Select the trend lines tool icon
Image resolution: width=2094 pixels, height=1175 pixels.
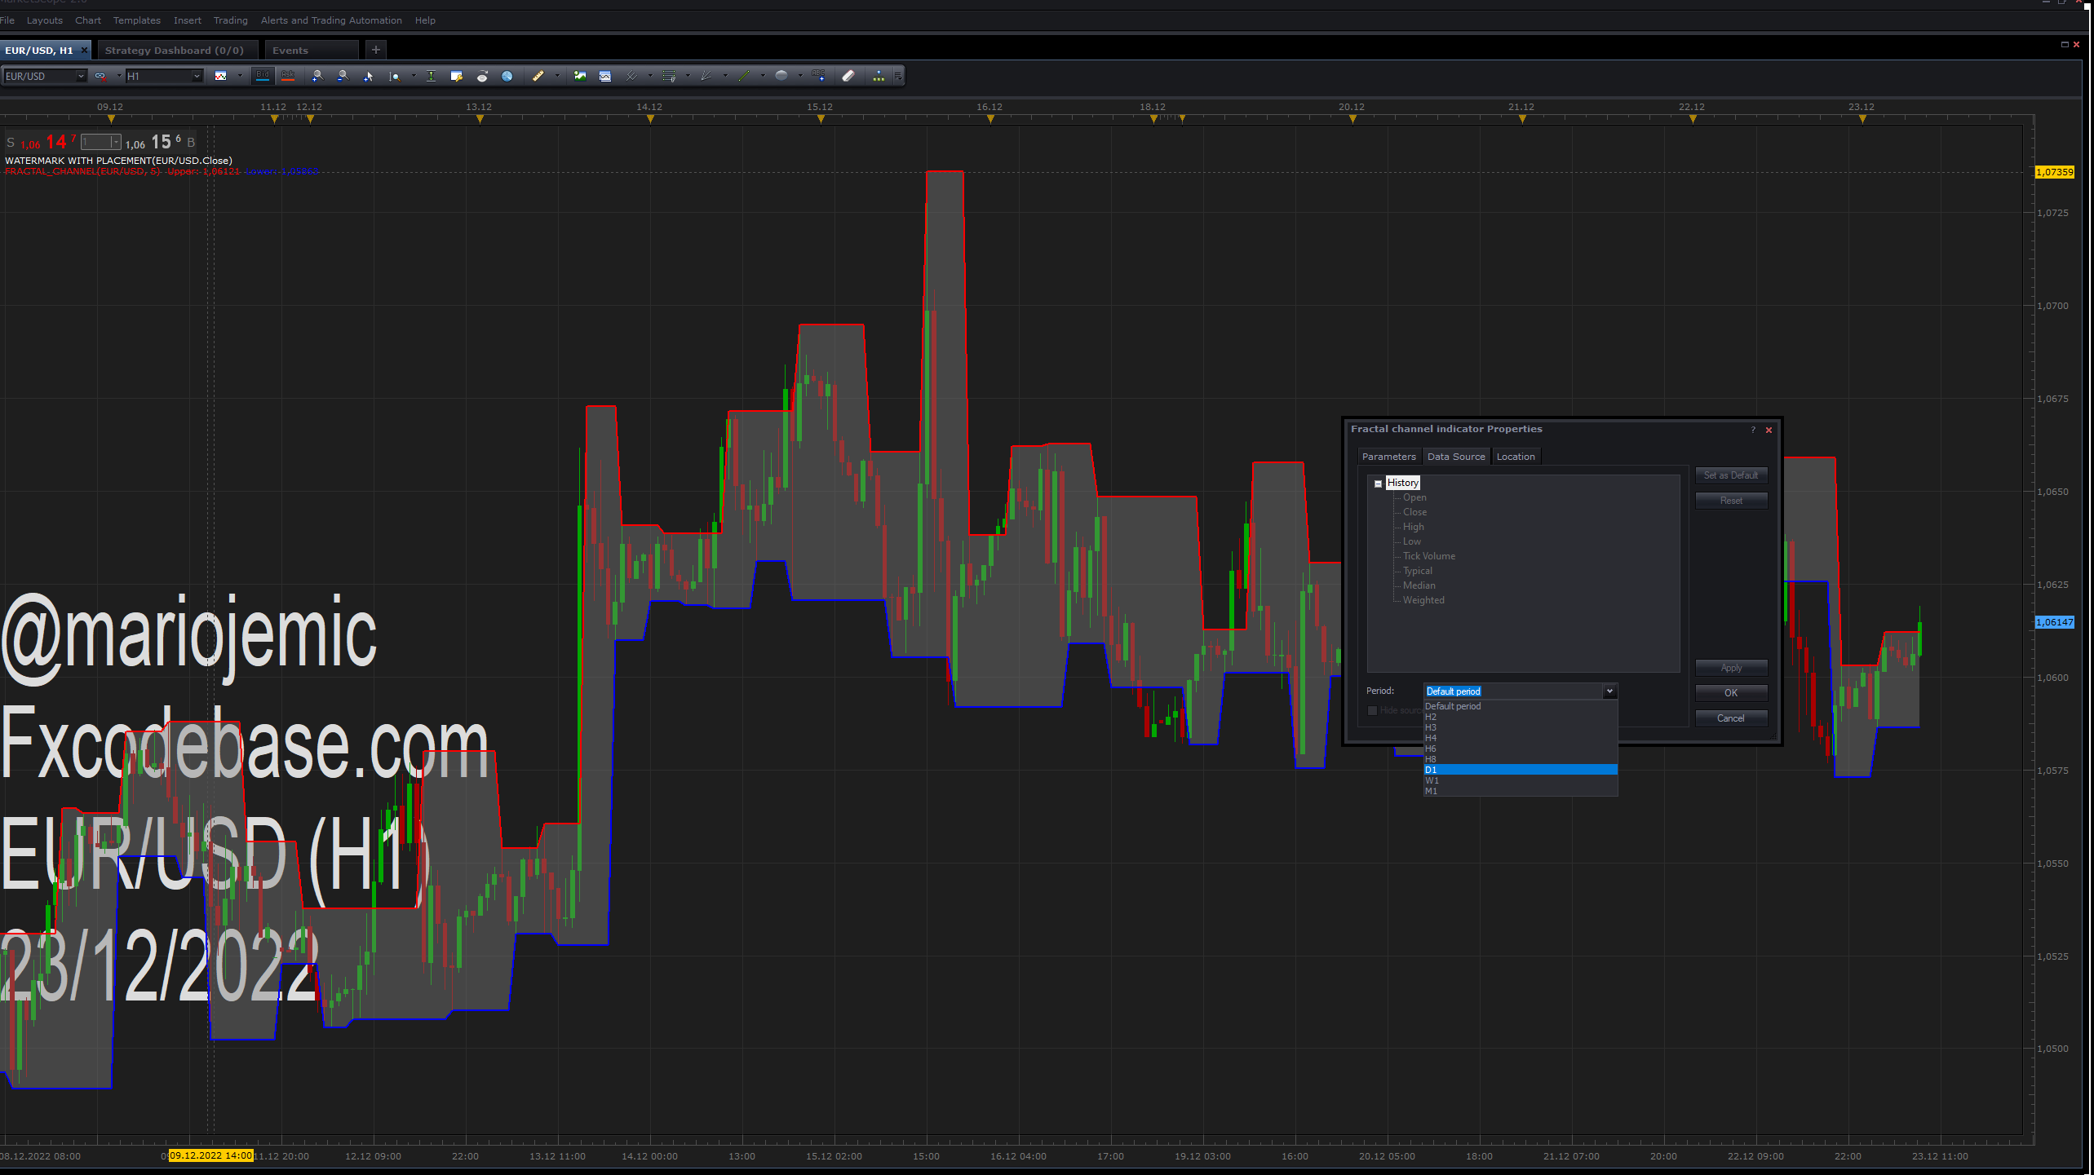[x=631, y=76]
